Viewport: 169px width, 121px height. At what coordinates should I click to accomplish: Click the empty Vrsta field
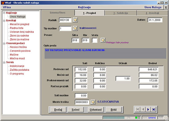[x=95, y=40]
